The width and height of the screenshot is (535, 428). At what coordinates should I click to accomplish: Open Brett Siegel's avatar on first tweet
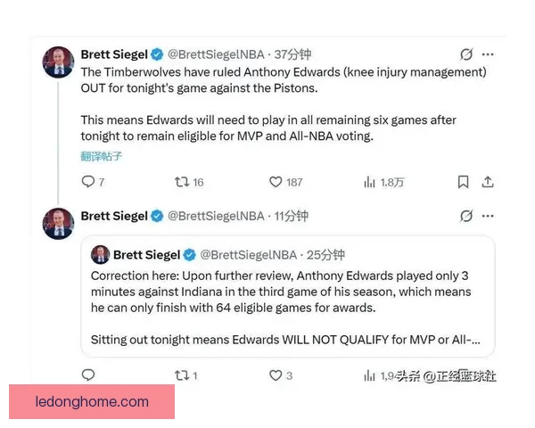(58, 62)
